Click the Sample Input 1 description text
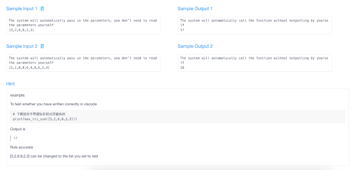 [83, 23]
